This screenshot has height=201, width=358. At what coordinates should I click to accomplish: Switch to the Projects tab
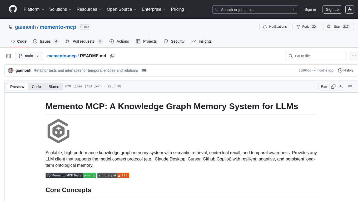(146, 41)
